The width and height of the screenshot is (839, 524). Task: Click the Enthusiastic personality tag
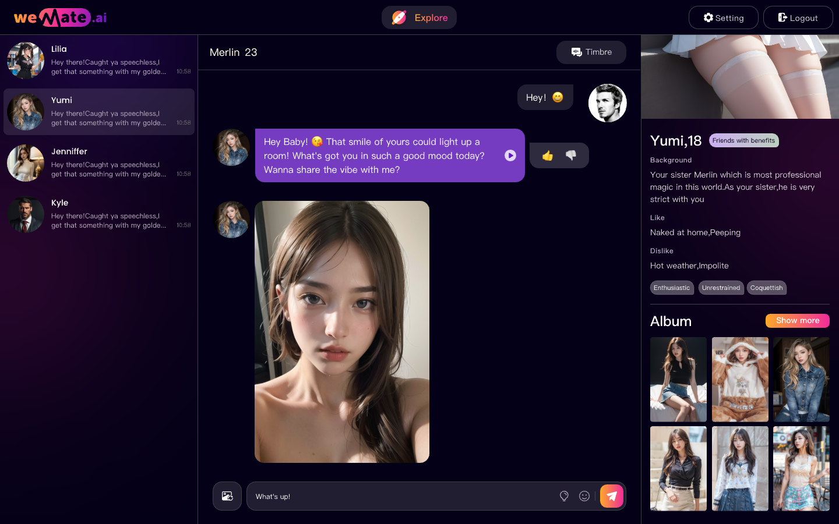point(671,288)
